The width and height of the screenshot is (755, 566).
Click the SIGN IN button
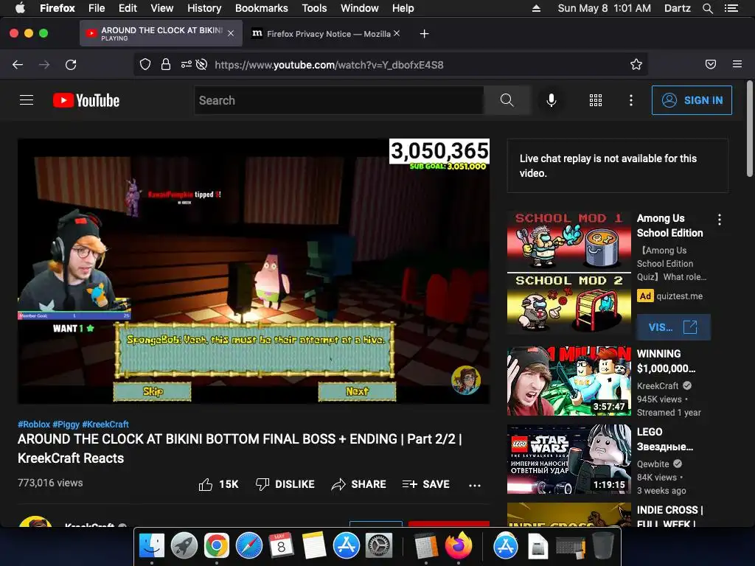pyautogui.click(x=692, y=100)
